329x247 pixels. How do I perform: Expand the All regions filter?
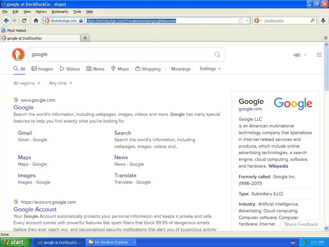click(27, 83)
